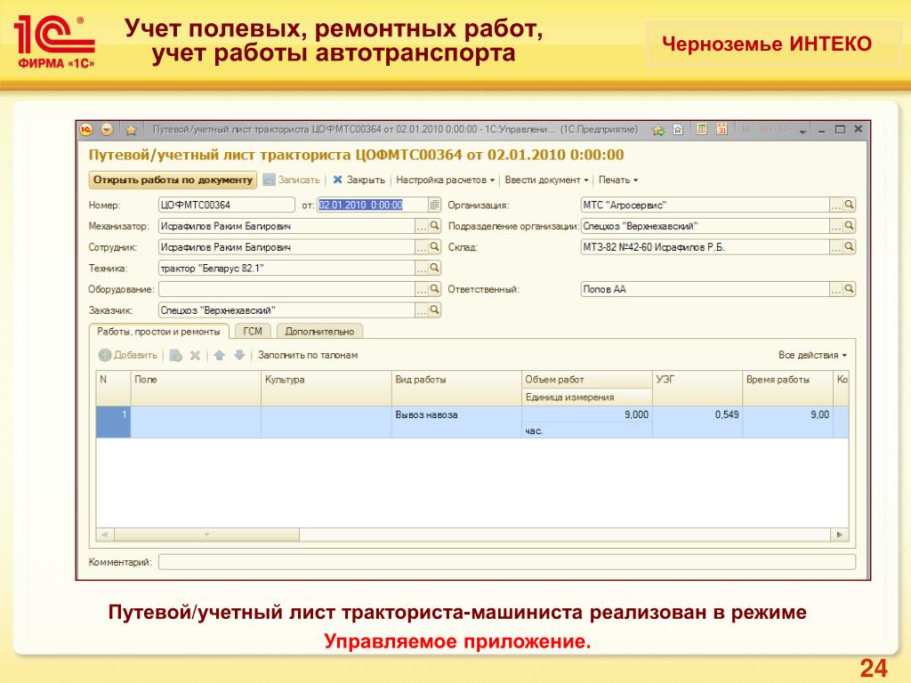Click the 'Номер' input field ЦОФМТС00364
Viewport: 911px width, 683px height.
click(227, 205)
